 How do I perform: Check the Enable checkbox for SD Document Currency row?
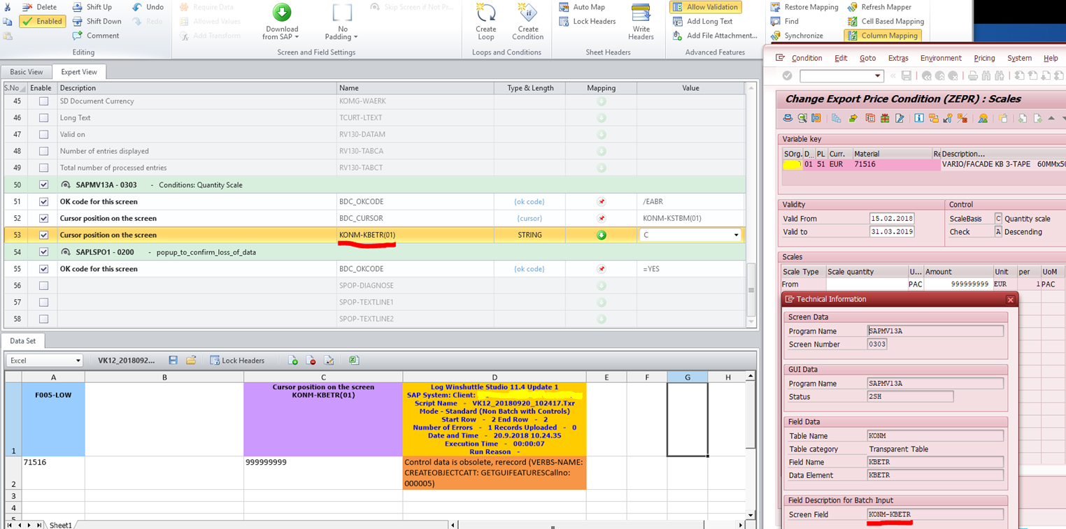pos(43,101)
